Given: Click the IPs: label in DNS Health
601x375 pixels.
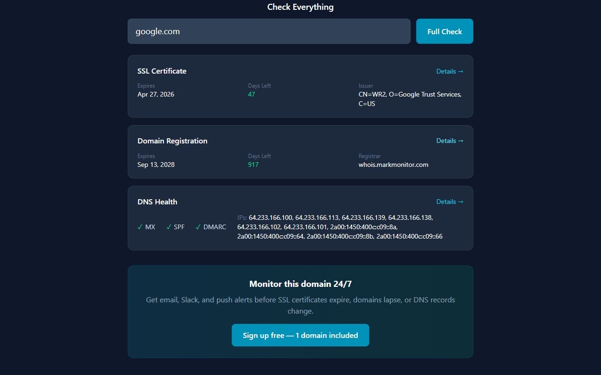Looking at the screenshot, I should (242, 217).
